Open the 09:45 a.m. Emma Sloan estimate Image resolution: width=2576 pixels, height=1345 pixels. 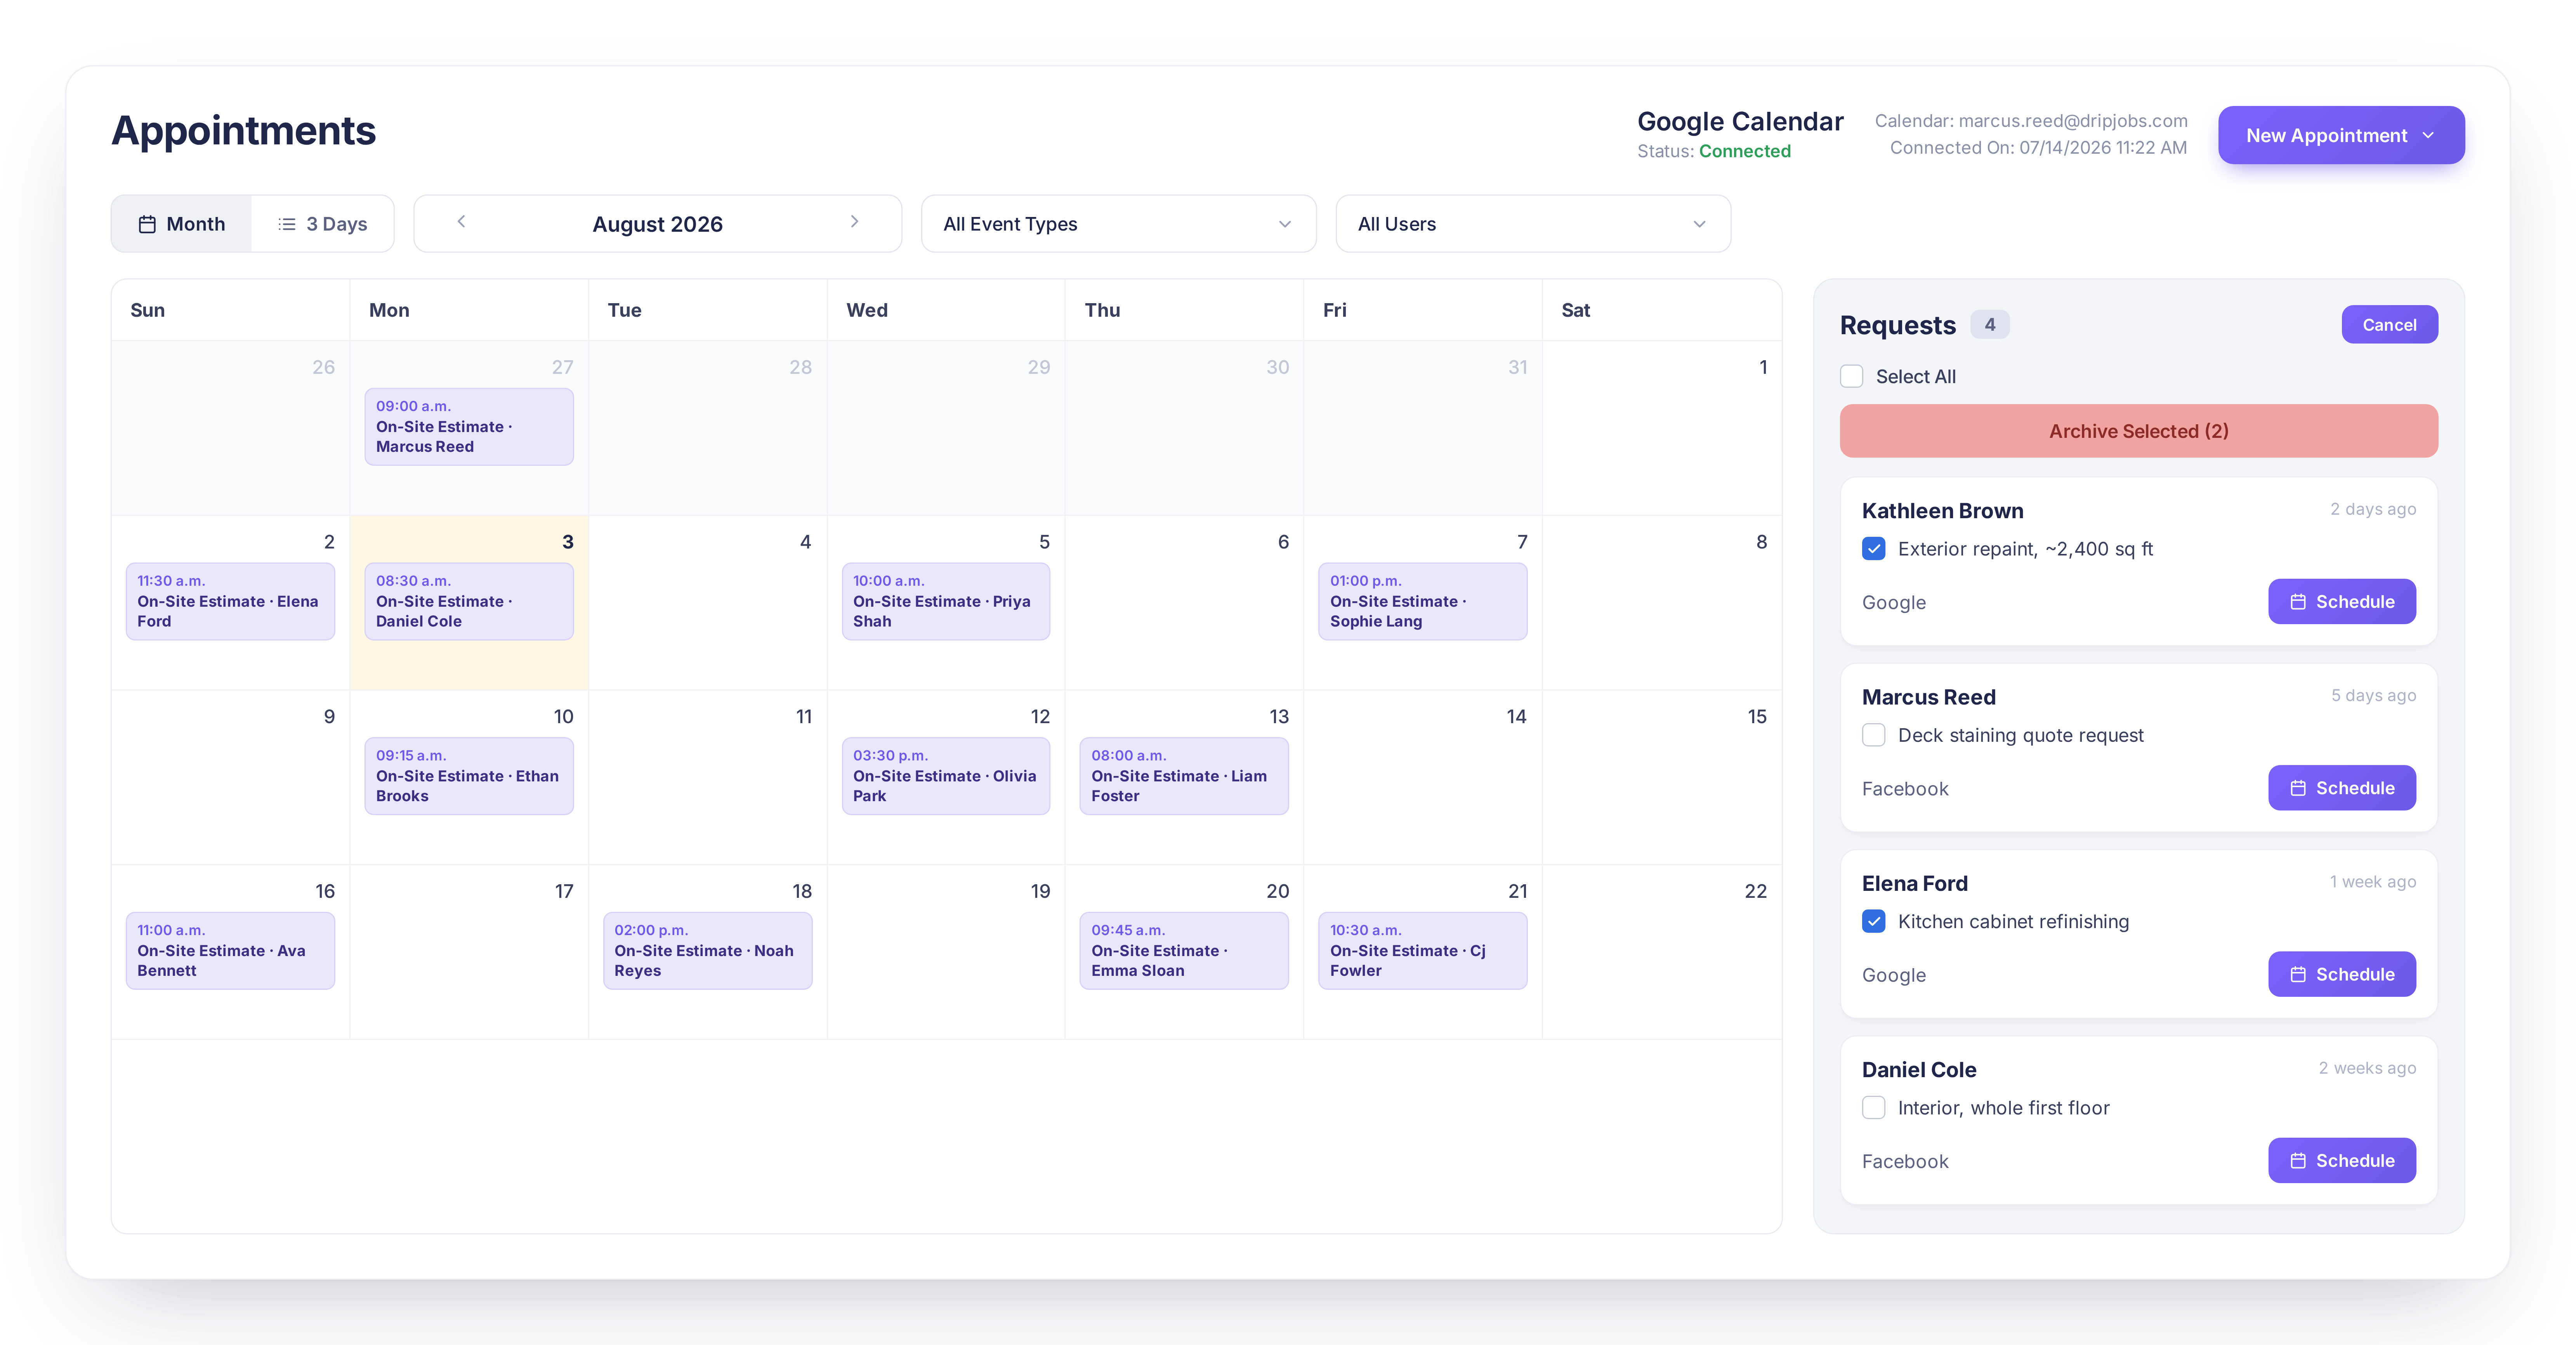[x=1184, y=951]
